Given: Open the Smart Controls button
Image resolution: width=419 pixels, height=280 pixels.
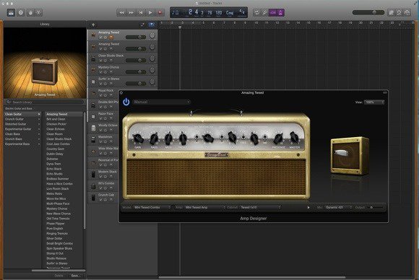Looking at the screenshot, I should 30,12.
